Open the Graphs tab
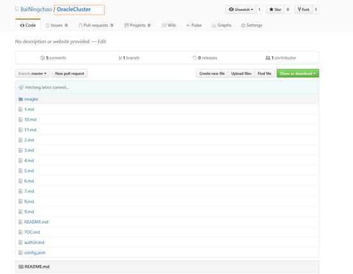The image size is (353, 274). pyautogui.click(x=222, y=25)
